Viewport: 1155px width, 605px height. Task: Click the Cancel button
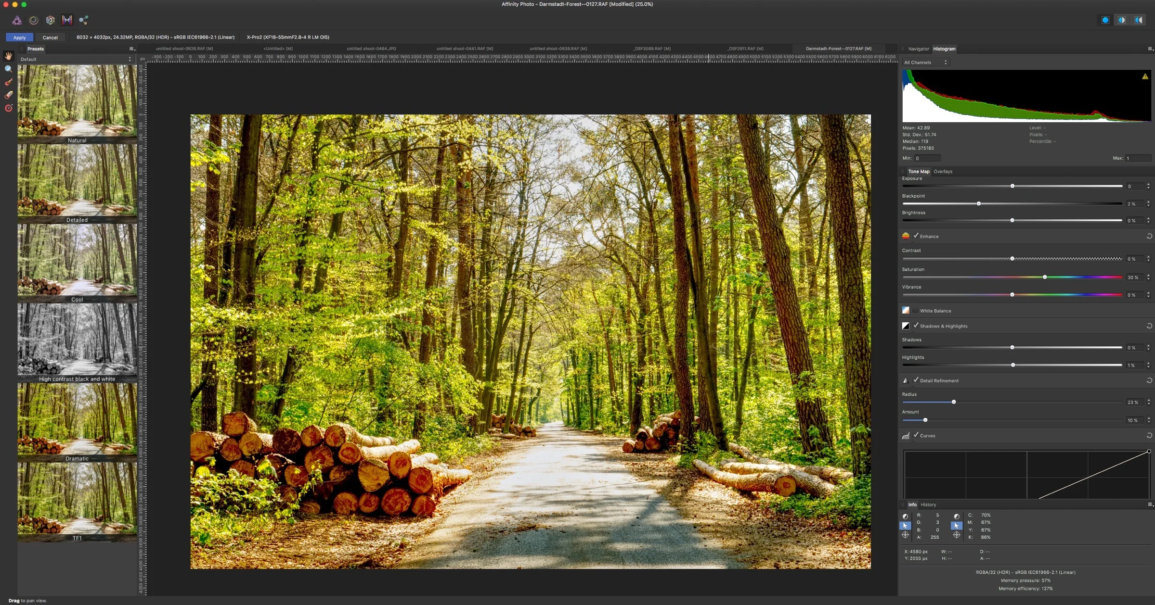point(50,37)
